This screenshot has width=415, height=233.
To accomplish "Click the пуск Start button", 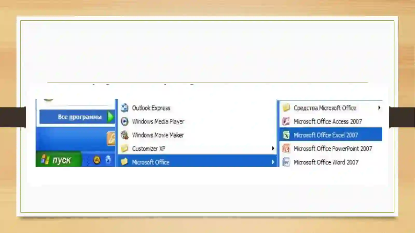I will (x=59, y=159).
